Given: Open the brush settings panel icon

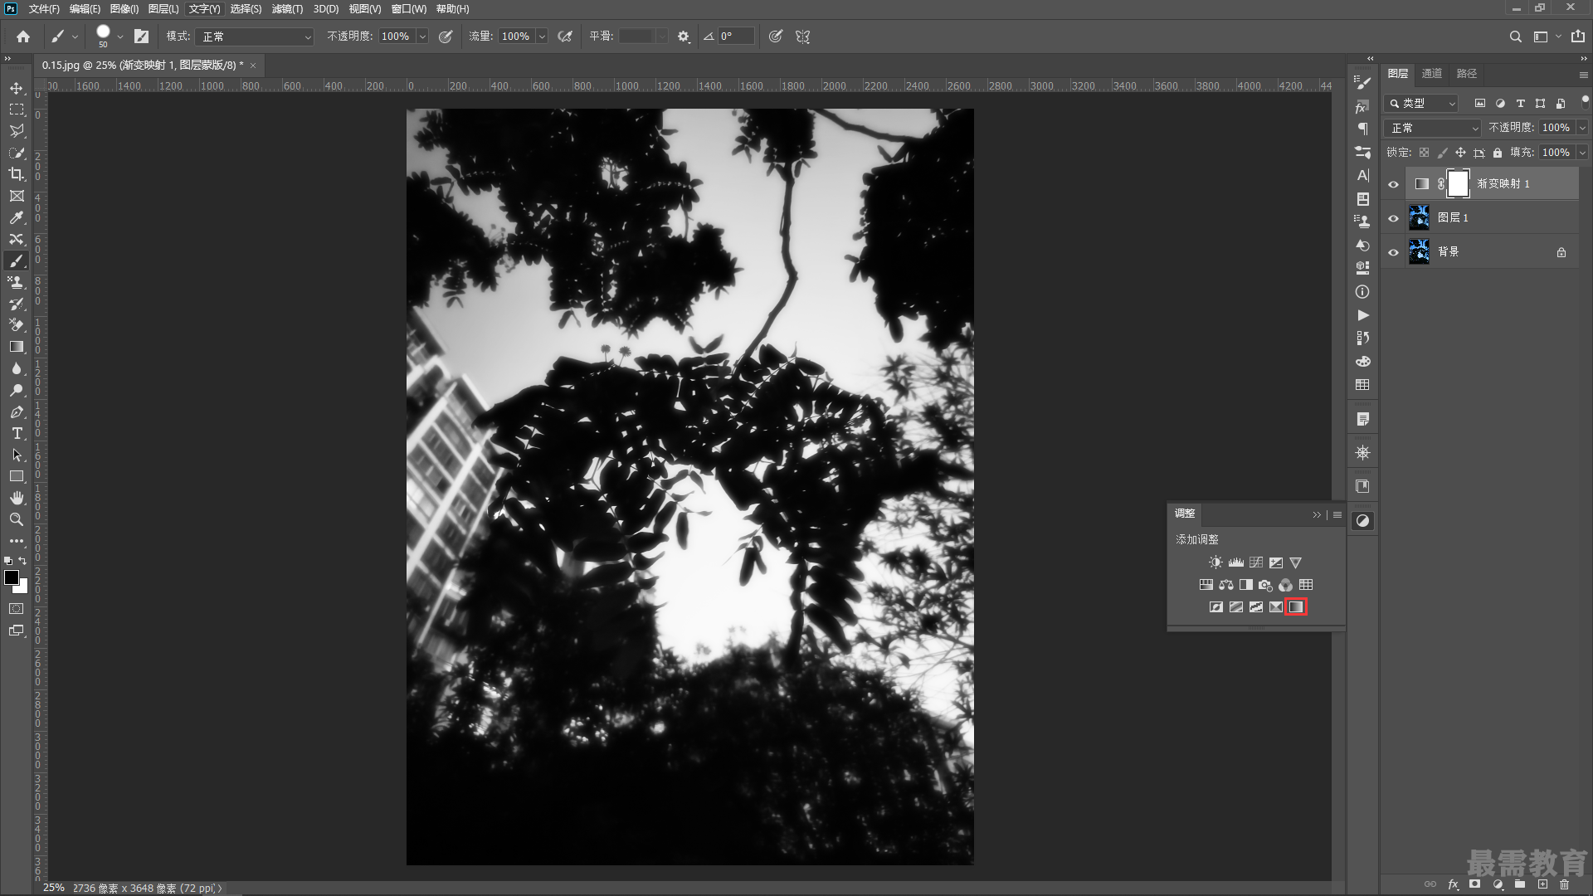Looking at the screenshot, I should [x=142, y=37].
